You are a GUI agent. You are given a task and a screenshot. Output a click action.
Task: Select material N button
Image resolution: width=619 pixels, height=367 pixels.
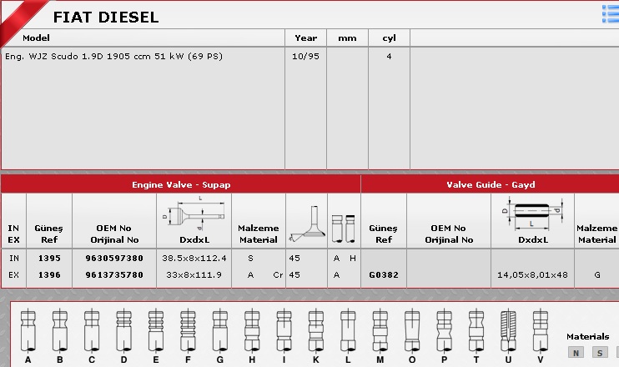(x=576, y=353)
